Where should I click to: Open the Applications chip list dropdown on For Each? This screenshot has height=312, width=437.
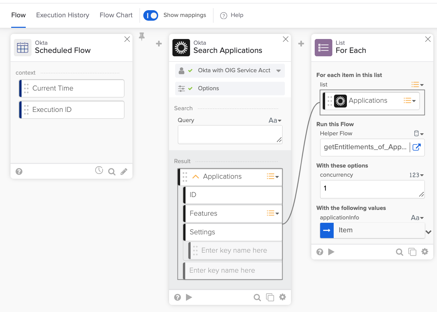410,101
